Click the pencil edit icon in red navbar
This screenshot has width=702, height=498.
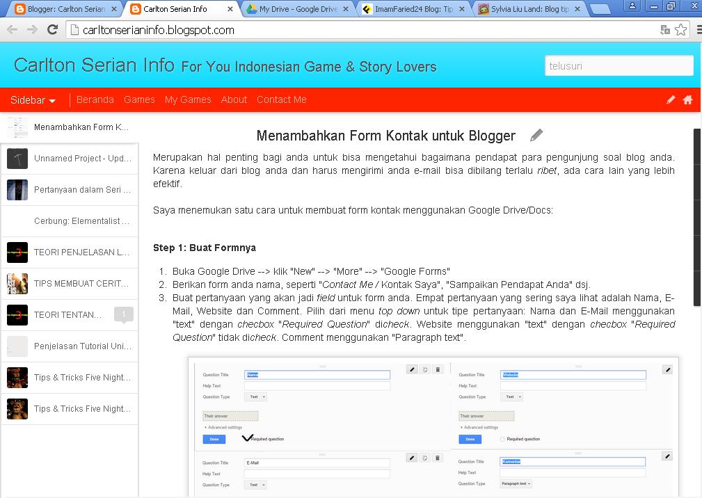670,99
